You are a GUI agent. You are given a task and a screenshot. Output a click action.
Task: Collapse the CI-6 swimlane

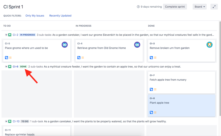pyautogui.click(x=6, y=67)
